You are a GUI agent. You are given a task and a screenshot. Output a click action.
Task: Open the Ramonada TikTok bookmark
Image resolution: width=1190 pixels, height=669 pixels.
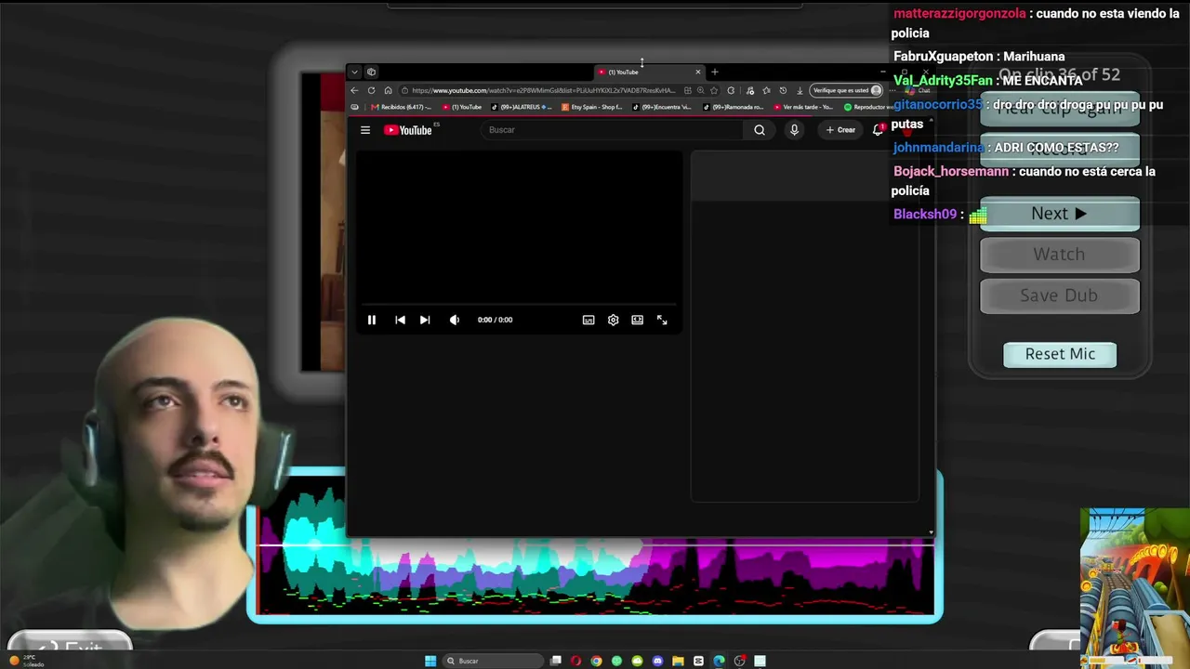click(734, 107)
